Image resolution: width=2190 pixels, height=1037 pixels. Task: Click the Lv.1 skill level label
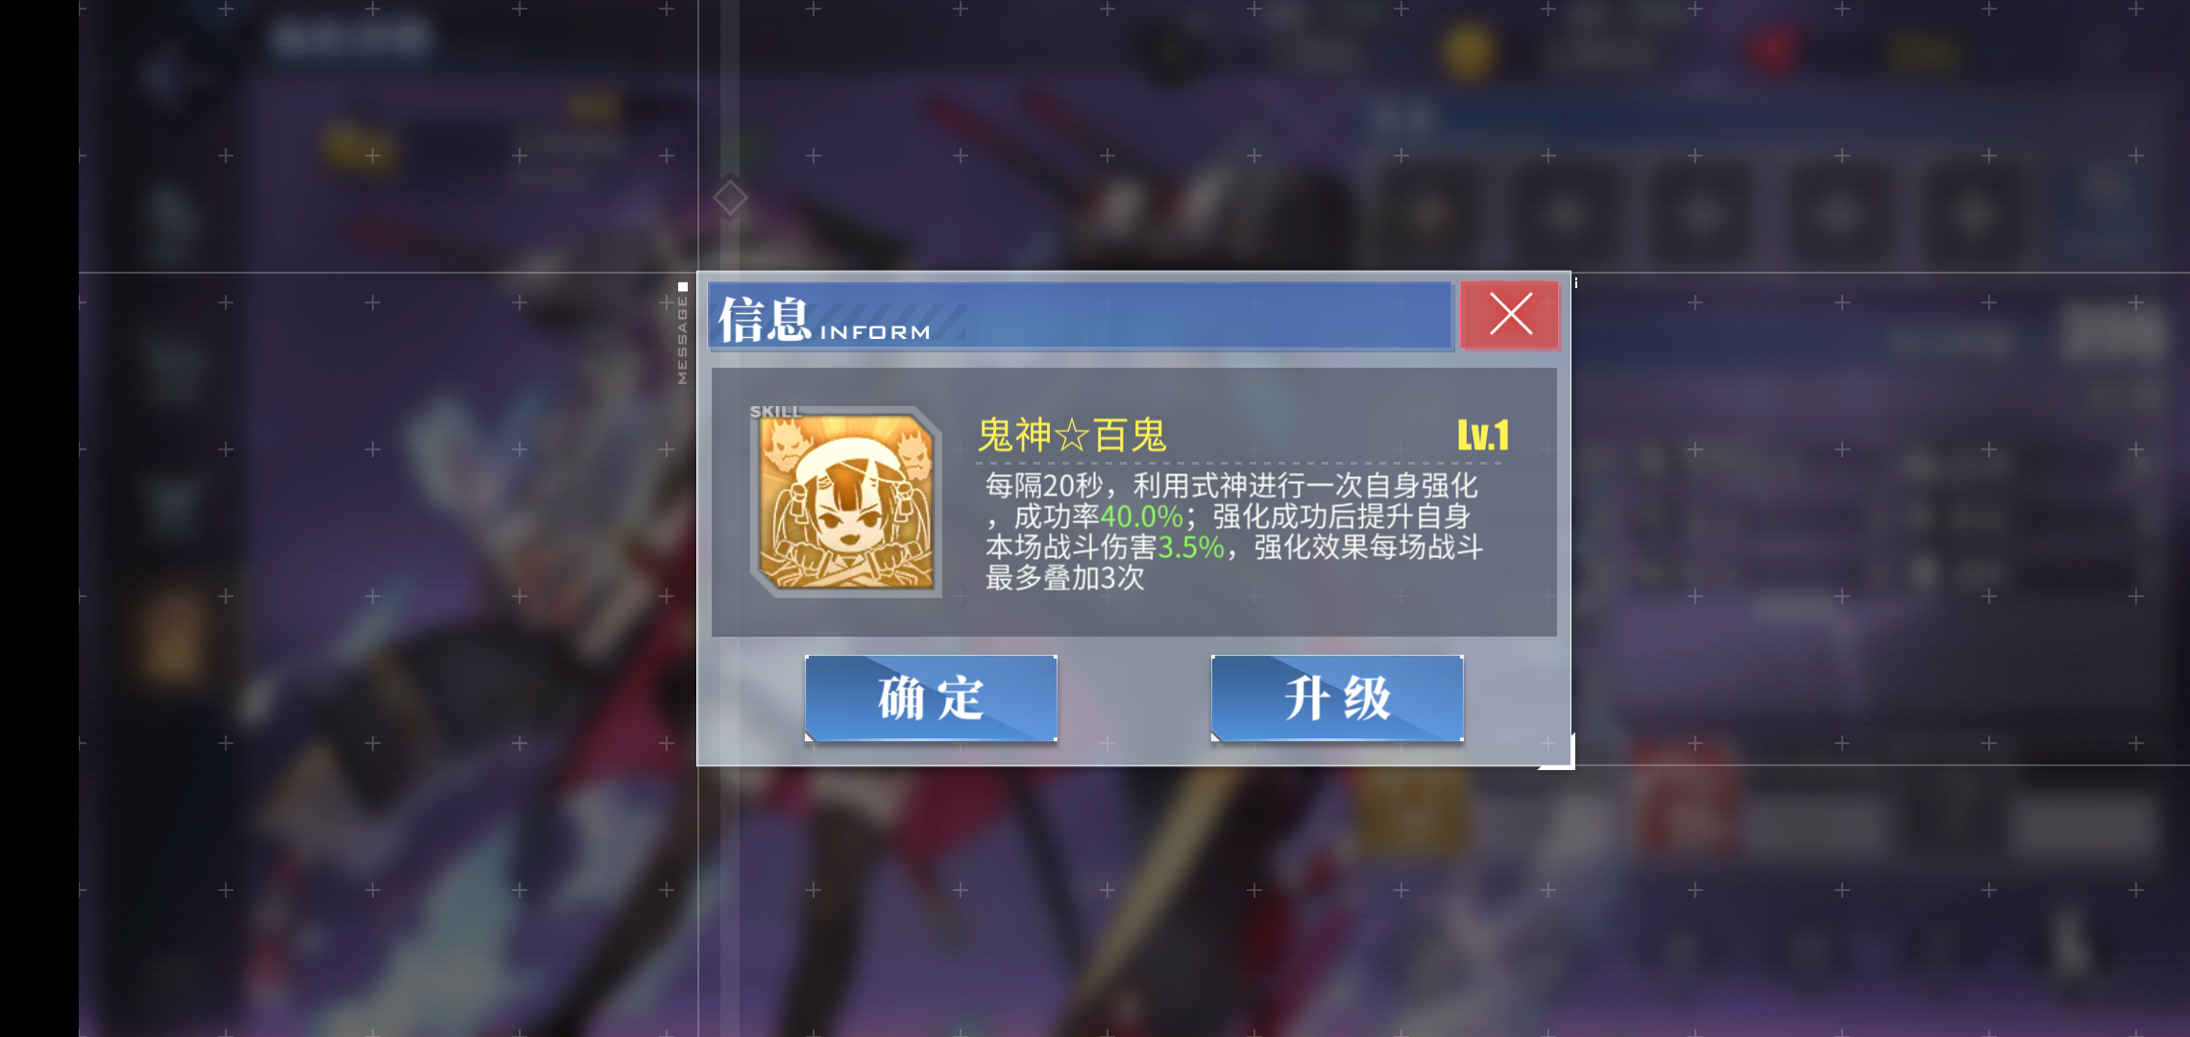coord(1483,435)
